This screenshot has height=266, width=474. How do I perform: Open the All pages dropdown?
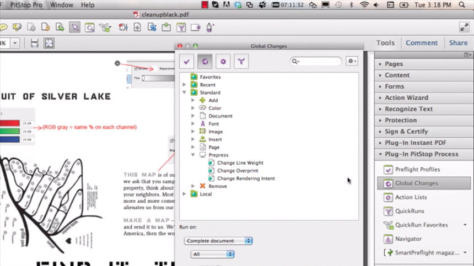212,254
